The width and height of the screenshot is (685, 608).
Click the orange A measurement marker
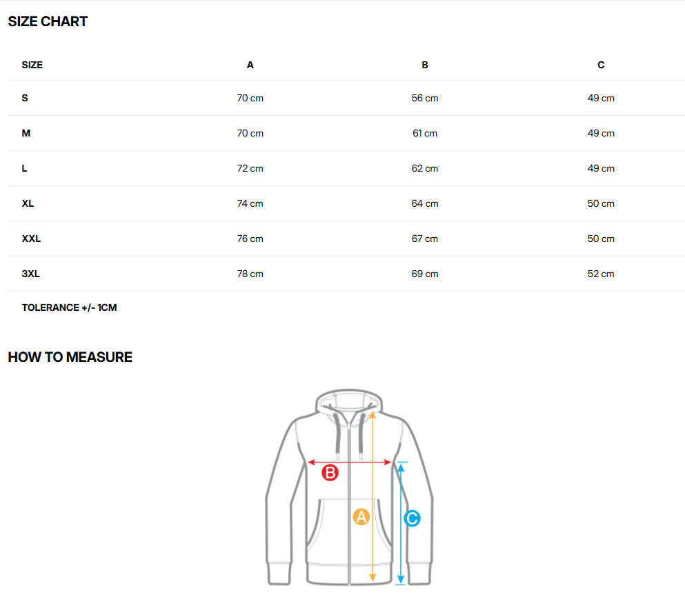[x=361, y=517]
